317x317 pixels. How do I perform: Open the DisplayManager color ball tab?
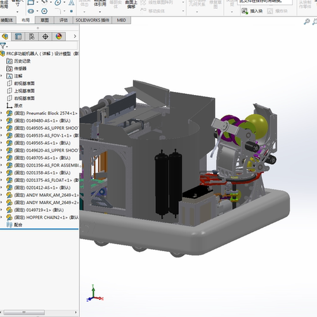[59, 36]
